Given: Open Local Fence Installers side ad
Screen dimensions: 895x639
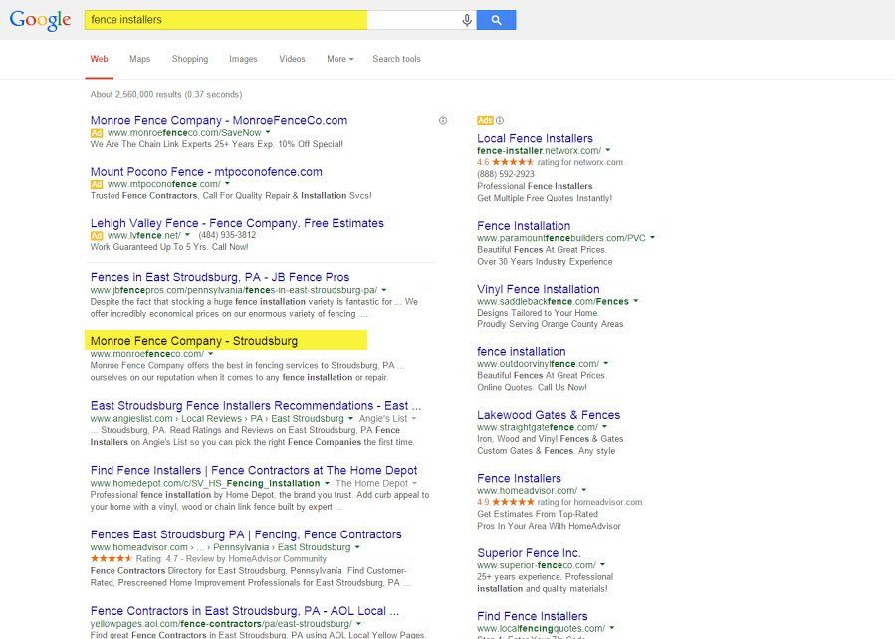Looking at the screenshot, I should pos(535,138).
